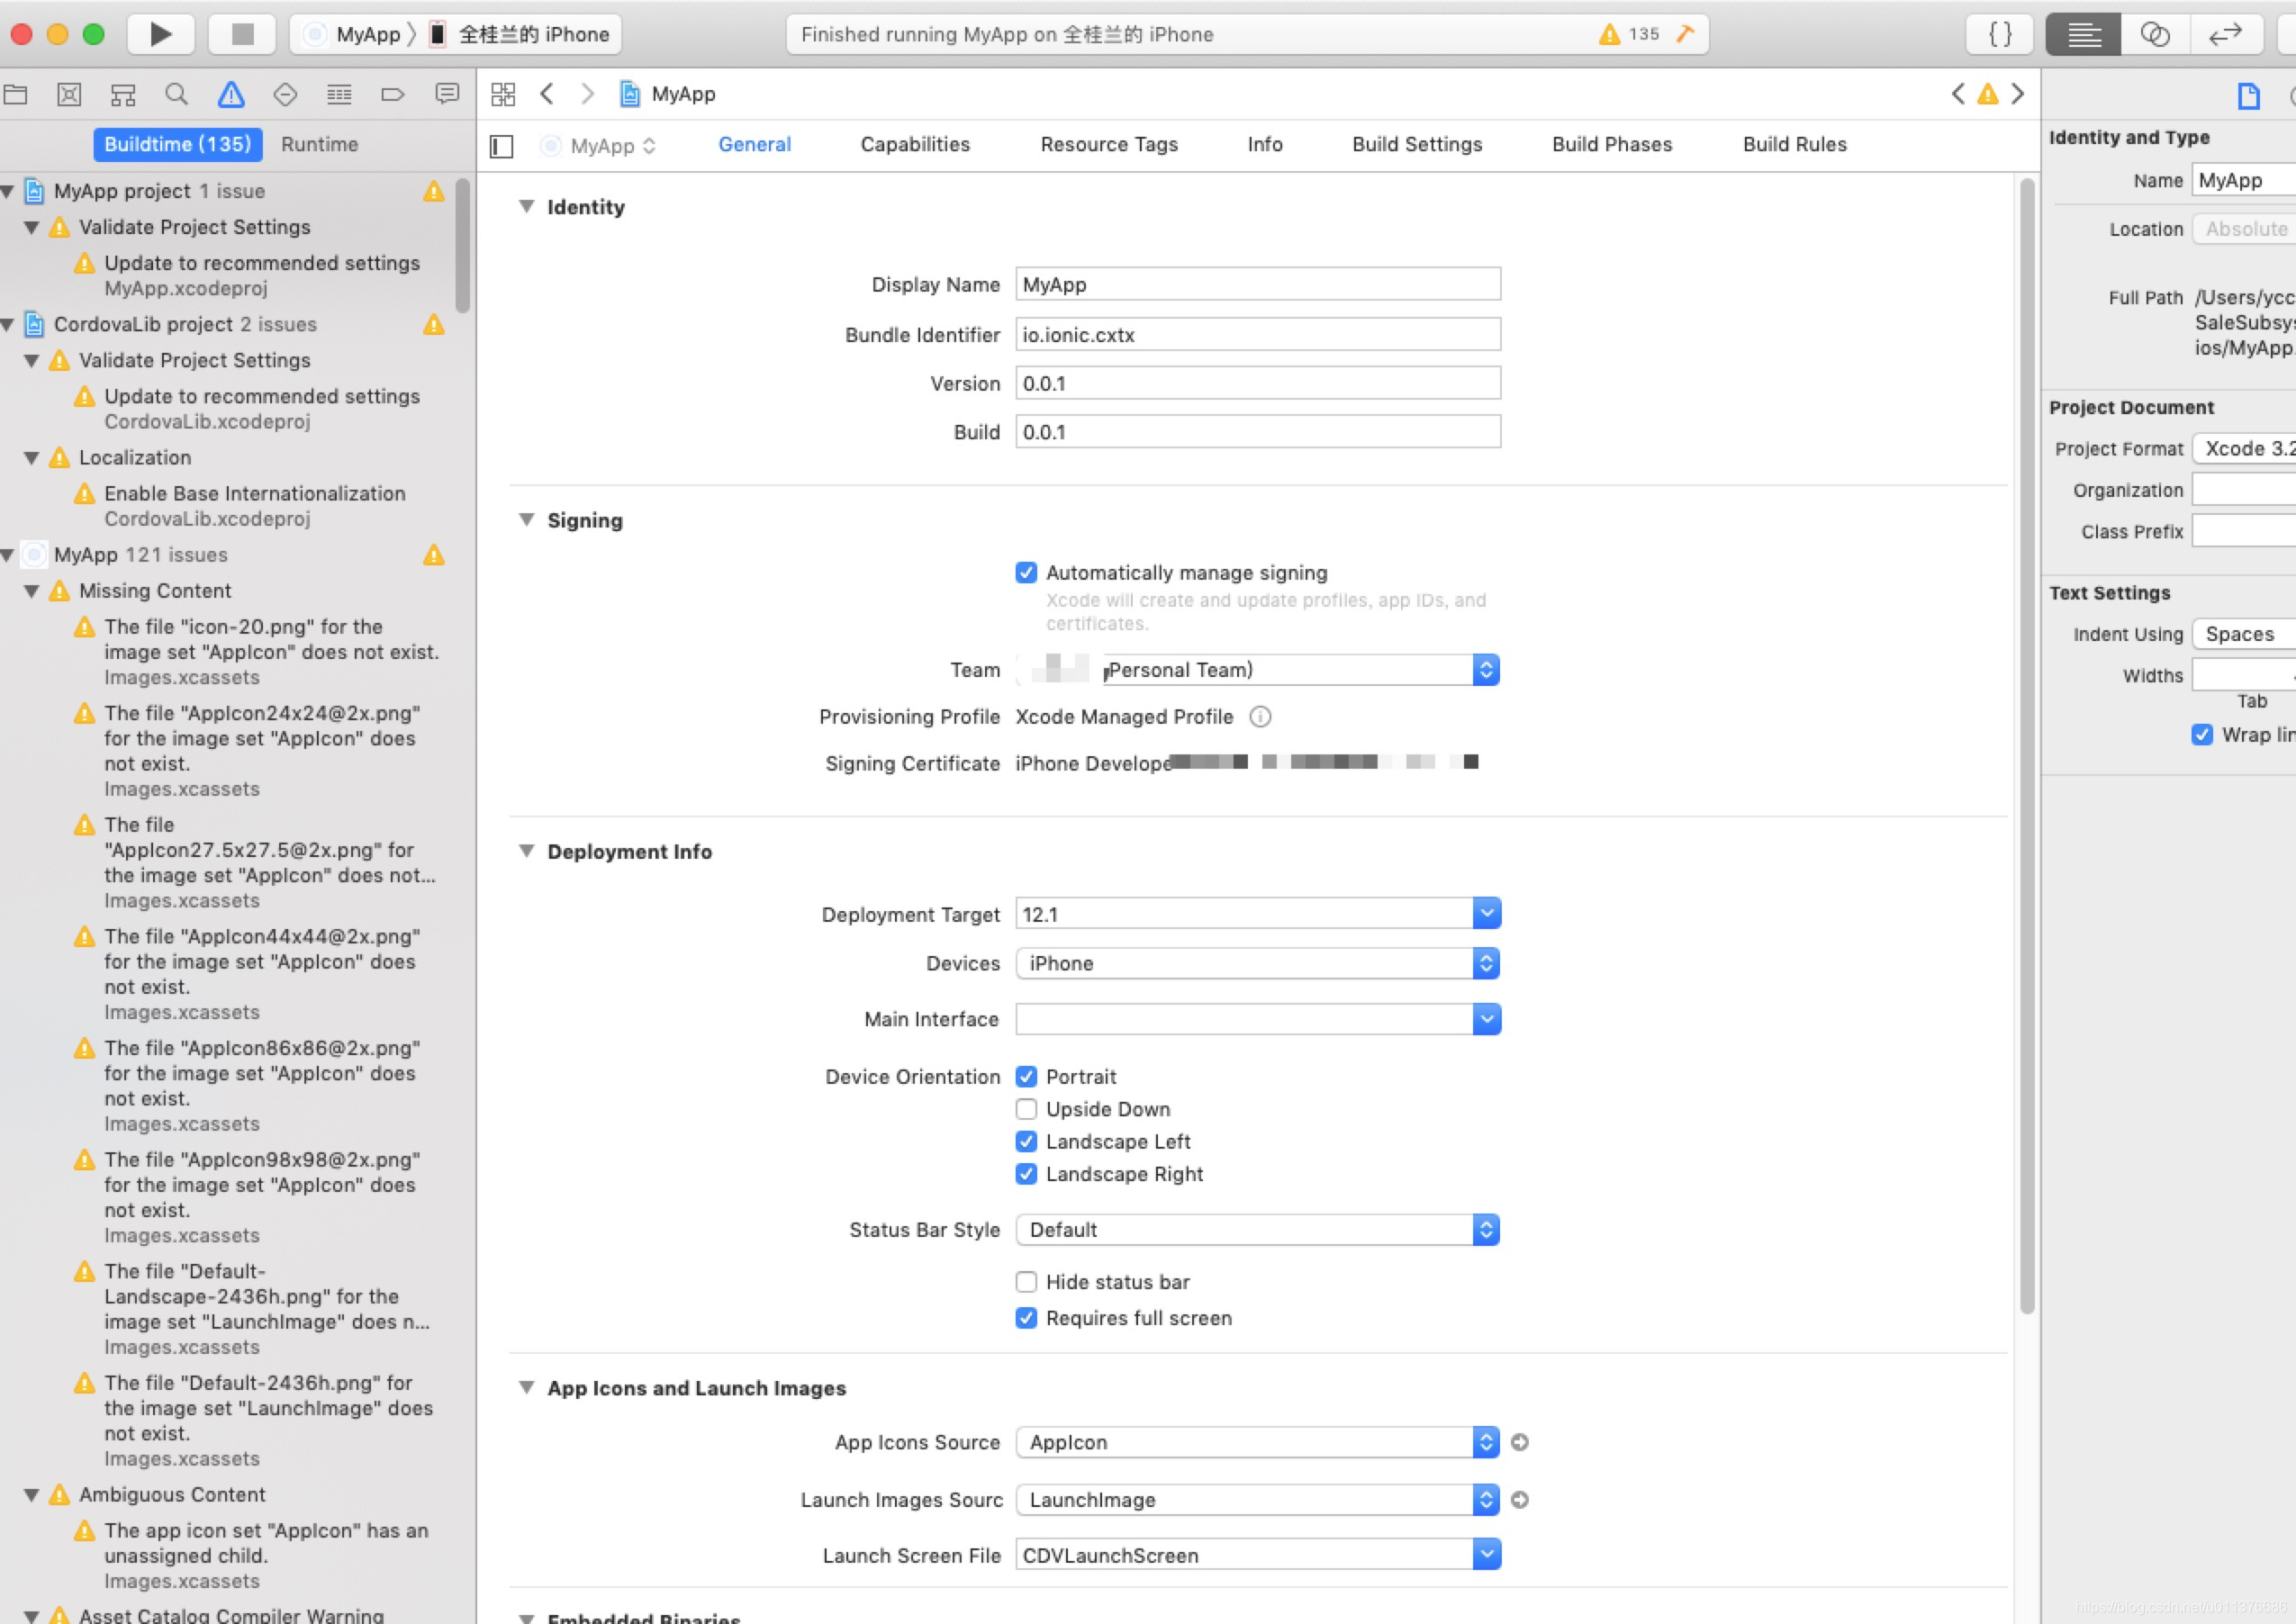Show the Version editor
Image resolution: width=2296 pixels, height=1624 pixels.
pos(2226,34)
